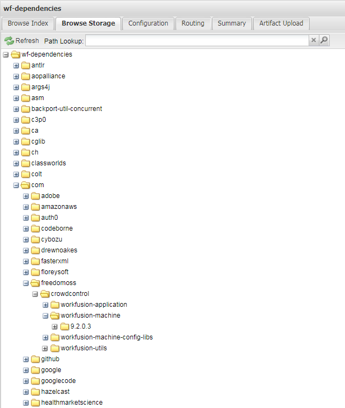
Task: Click the codeborne folder icon
Action: coord(35,228)
